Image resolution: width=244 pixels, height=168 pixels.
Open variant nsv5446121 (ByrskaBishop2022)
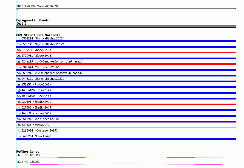[x=40, y=79]
